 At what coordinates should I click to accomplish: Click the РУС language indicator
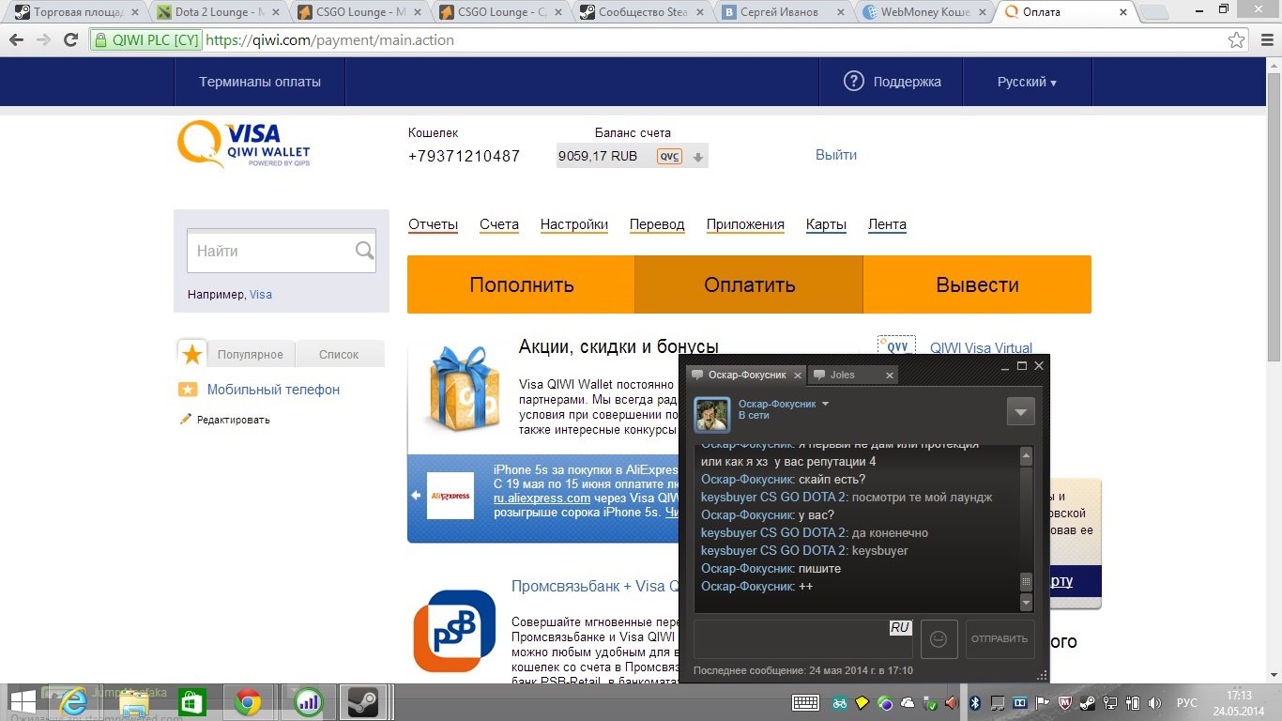tap(1187, 702)
